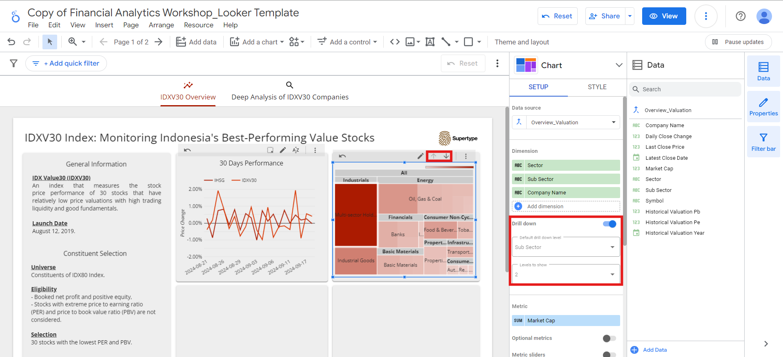This screenshot has width=783, height=357.
Task: Click drill down arrow on treemap
Action: point(446,156)
